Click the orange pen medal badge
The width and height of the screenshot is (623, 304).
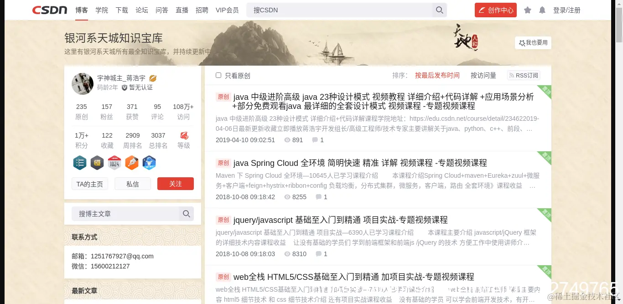point(132,163)
